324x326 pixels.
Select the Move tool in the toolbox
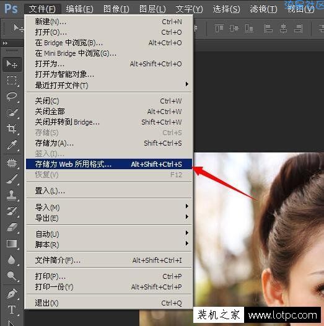click(12, 64)
